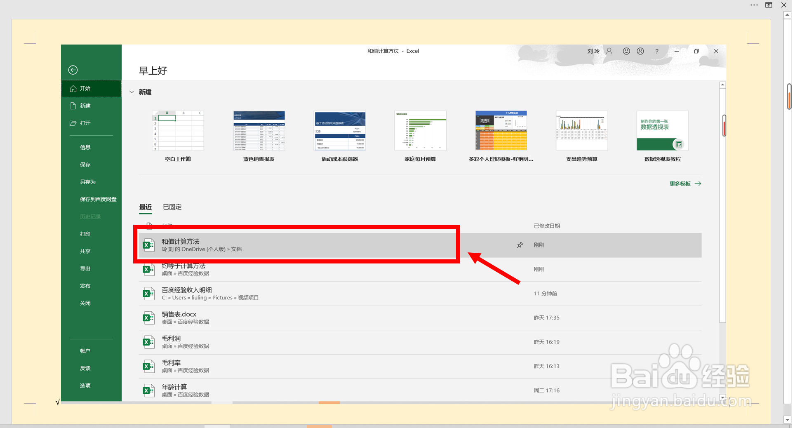Open recent file 和值计算方法

click(420, 245)
